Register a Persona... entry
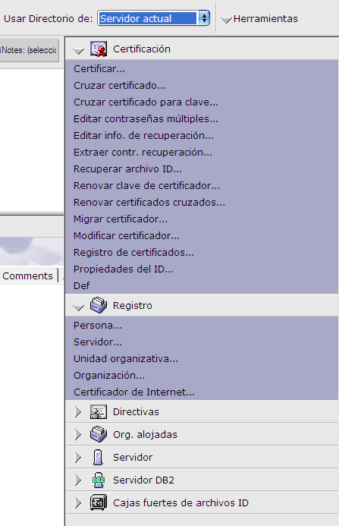Image resolution: width=339 pixels, height=526 pixels. coord(98,325)
